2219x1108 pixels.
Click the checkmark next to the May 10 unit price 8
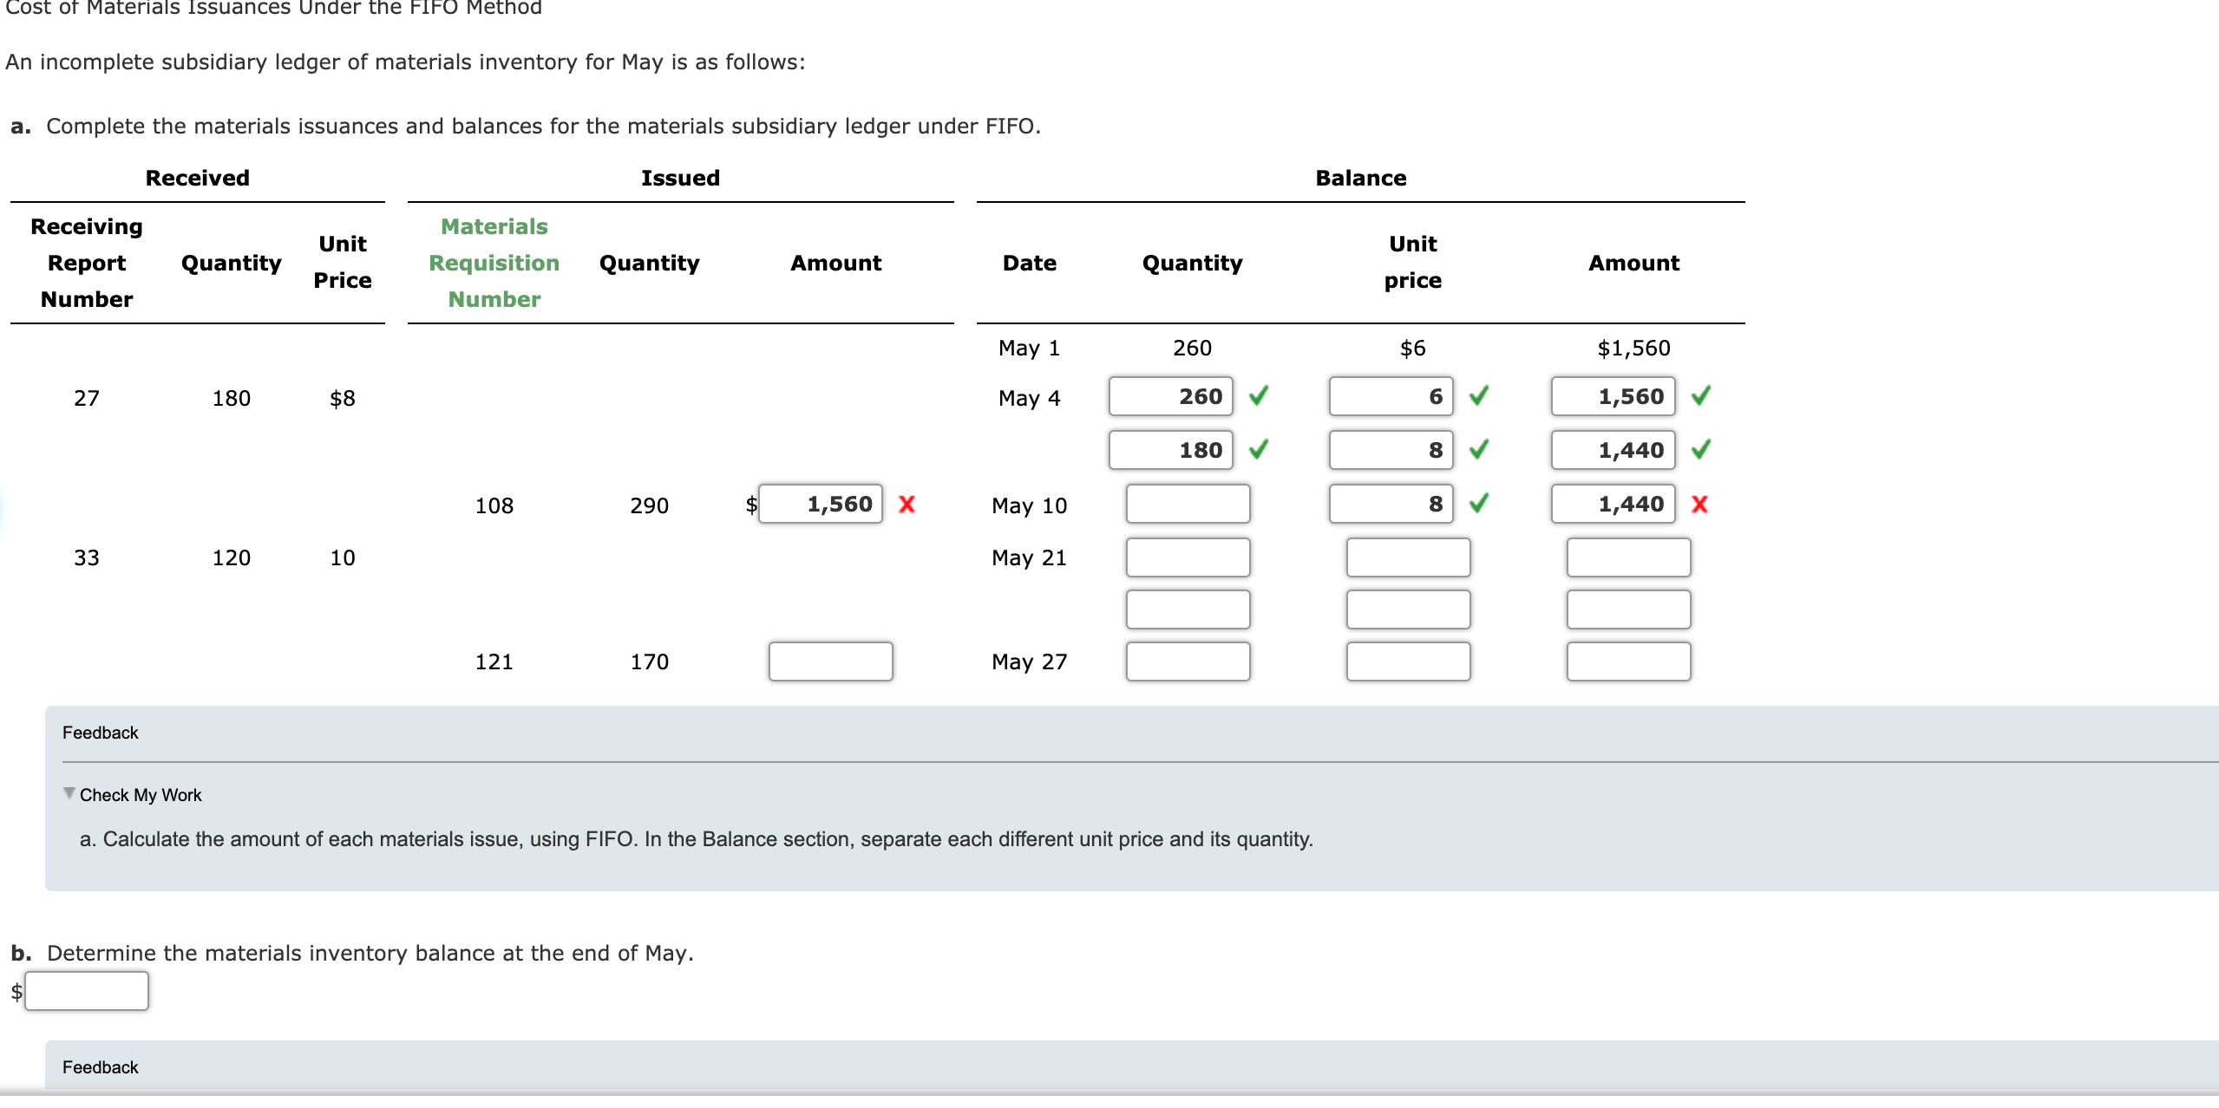pos(1480,504)
